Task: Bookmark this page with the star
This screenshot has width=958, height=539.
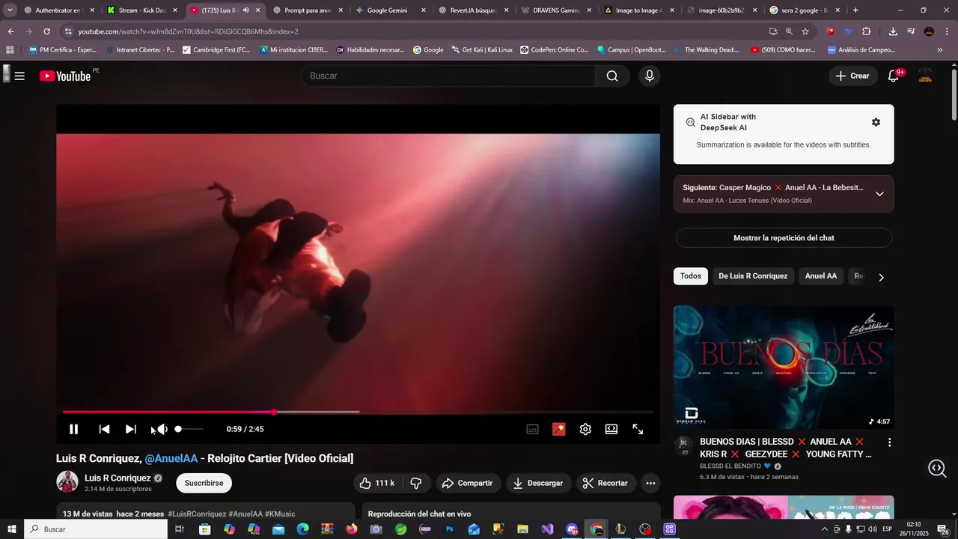Action: [805, 31]
